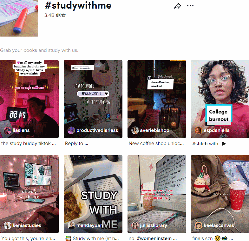The image size is (249, 241).
Task: Click productivediariess profile avatar
Action: 71,130
